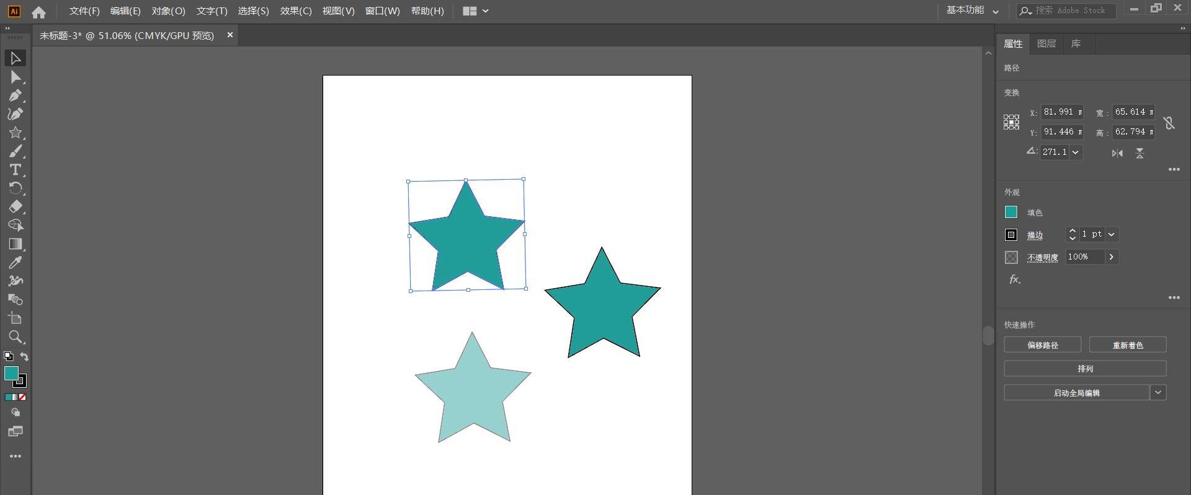Pick the Eyedropper tool
Image resolution: width=1191 pixels, height=495 pixels.
click(16, 263)
